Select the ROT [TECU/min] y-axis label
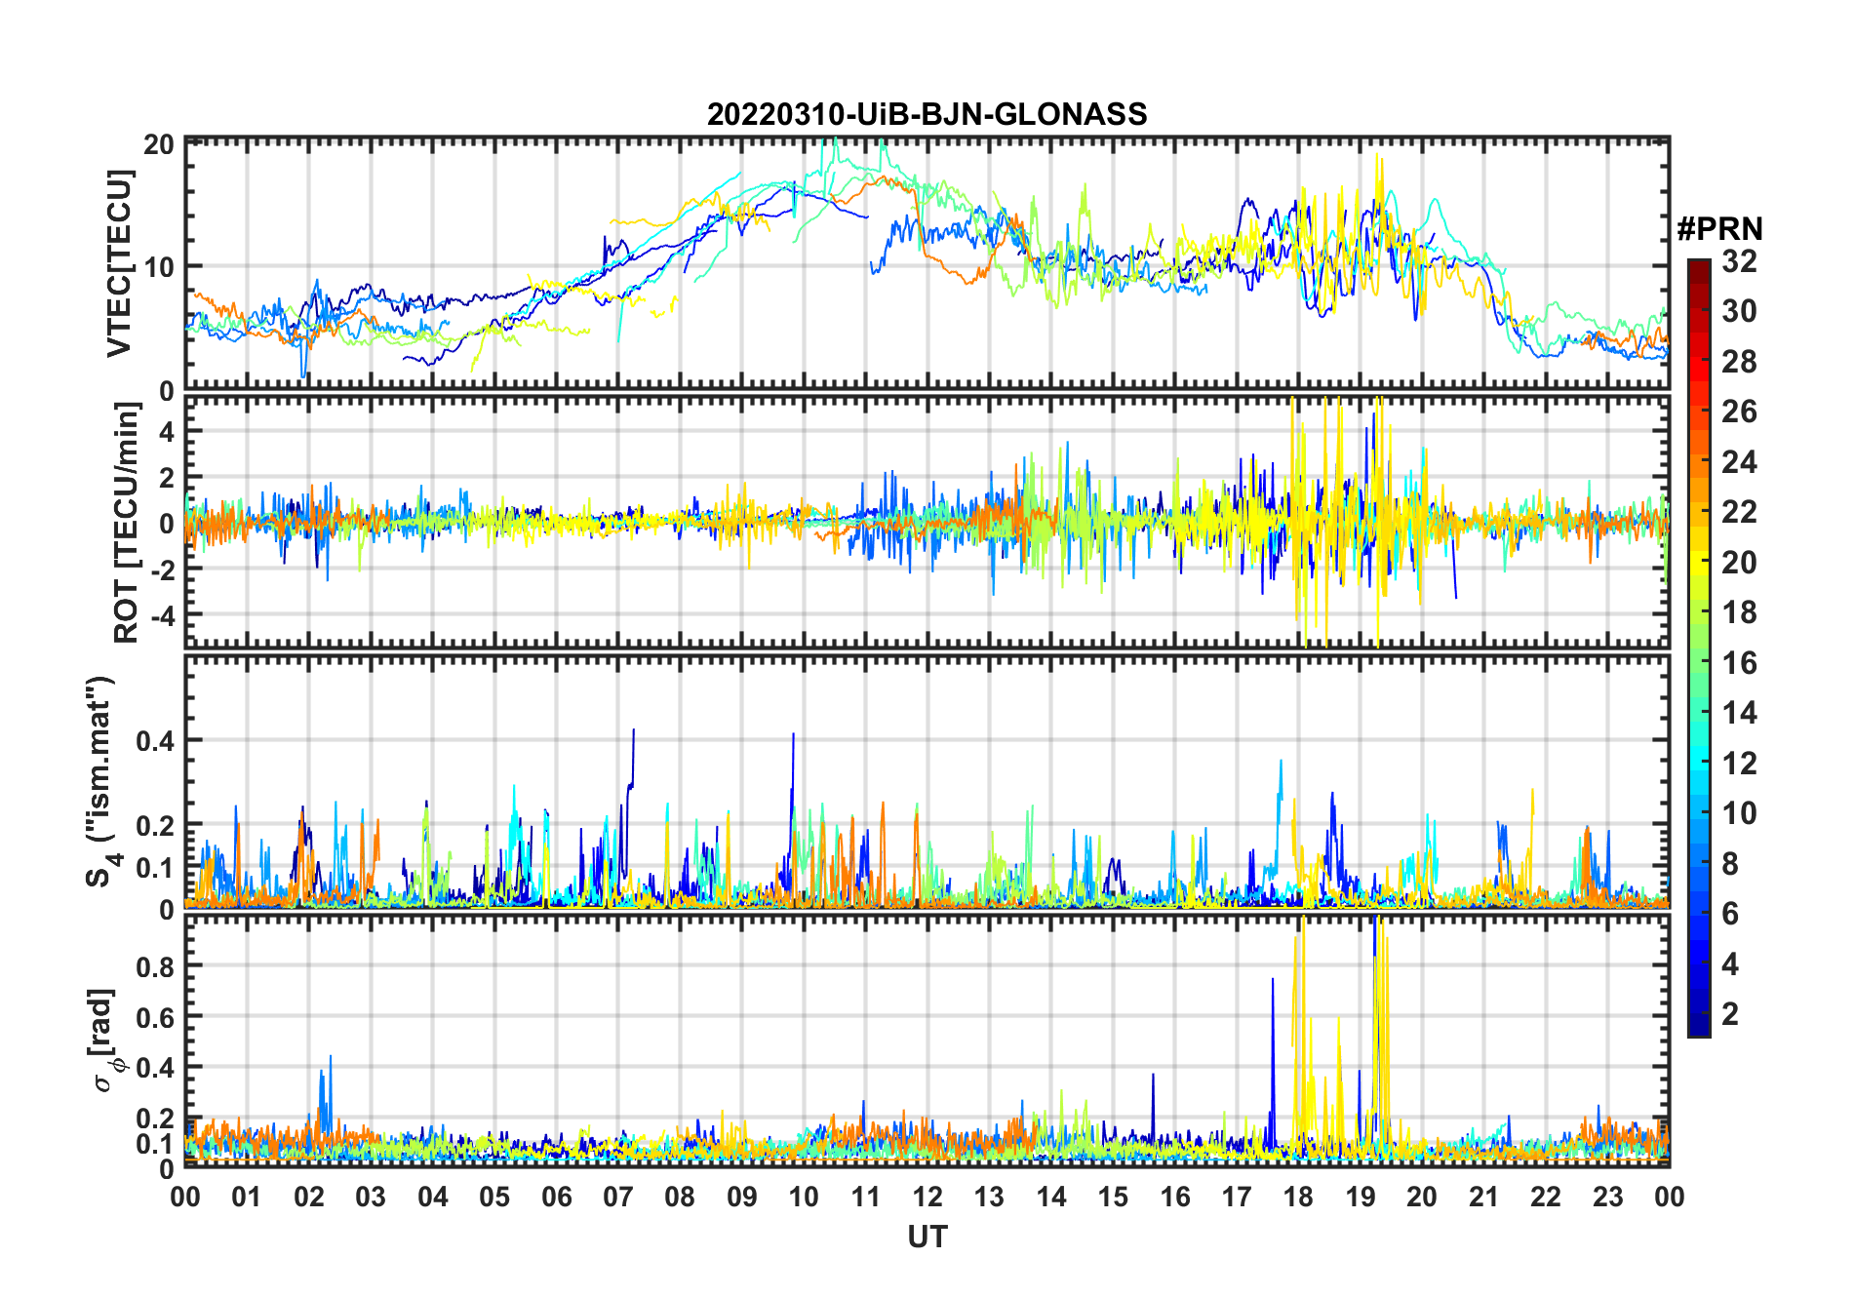The height and width of the screenshot is (1297, 1855). point(126,523)
